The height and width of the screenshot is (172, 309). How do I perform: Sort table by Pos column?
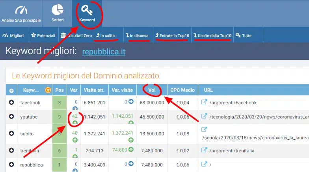59,90
